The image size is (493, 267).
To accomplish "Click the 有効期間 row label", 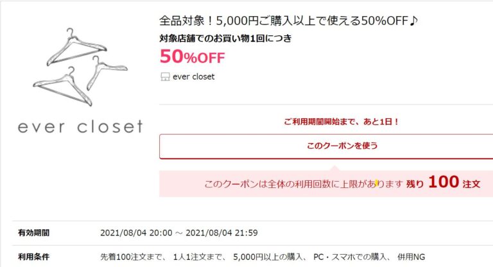I will click(33, 233).
